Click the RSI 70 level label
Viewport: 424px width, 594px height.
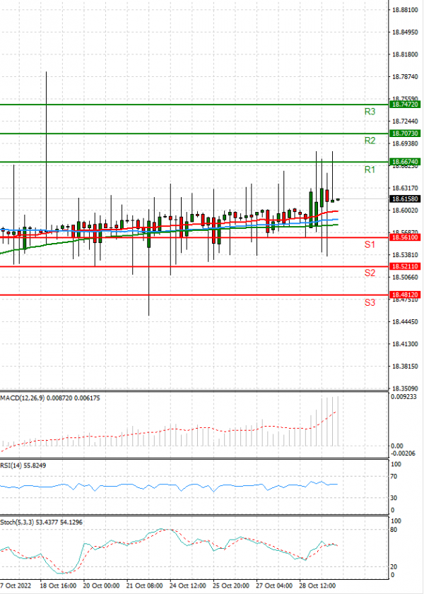(x=394, y=477)
